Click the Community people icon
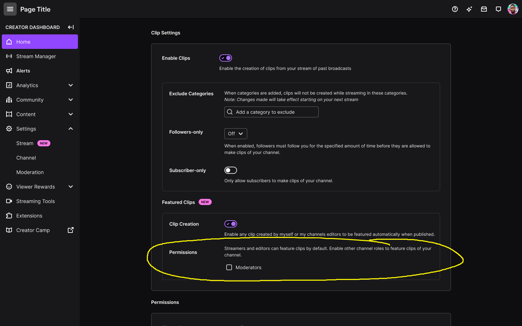 tap(9, 100)
